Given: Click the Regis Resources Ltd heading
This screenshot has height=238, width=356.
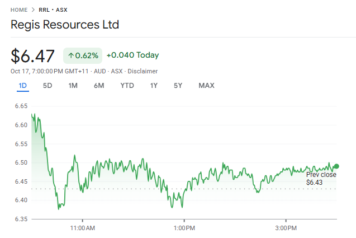Looking at the screenshot, I should coord(65,25).
